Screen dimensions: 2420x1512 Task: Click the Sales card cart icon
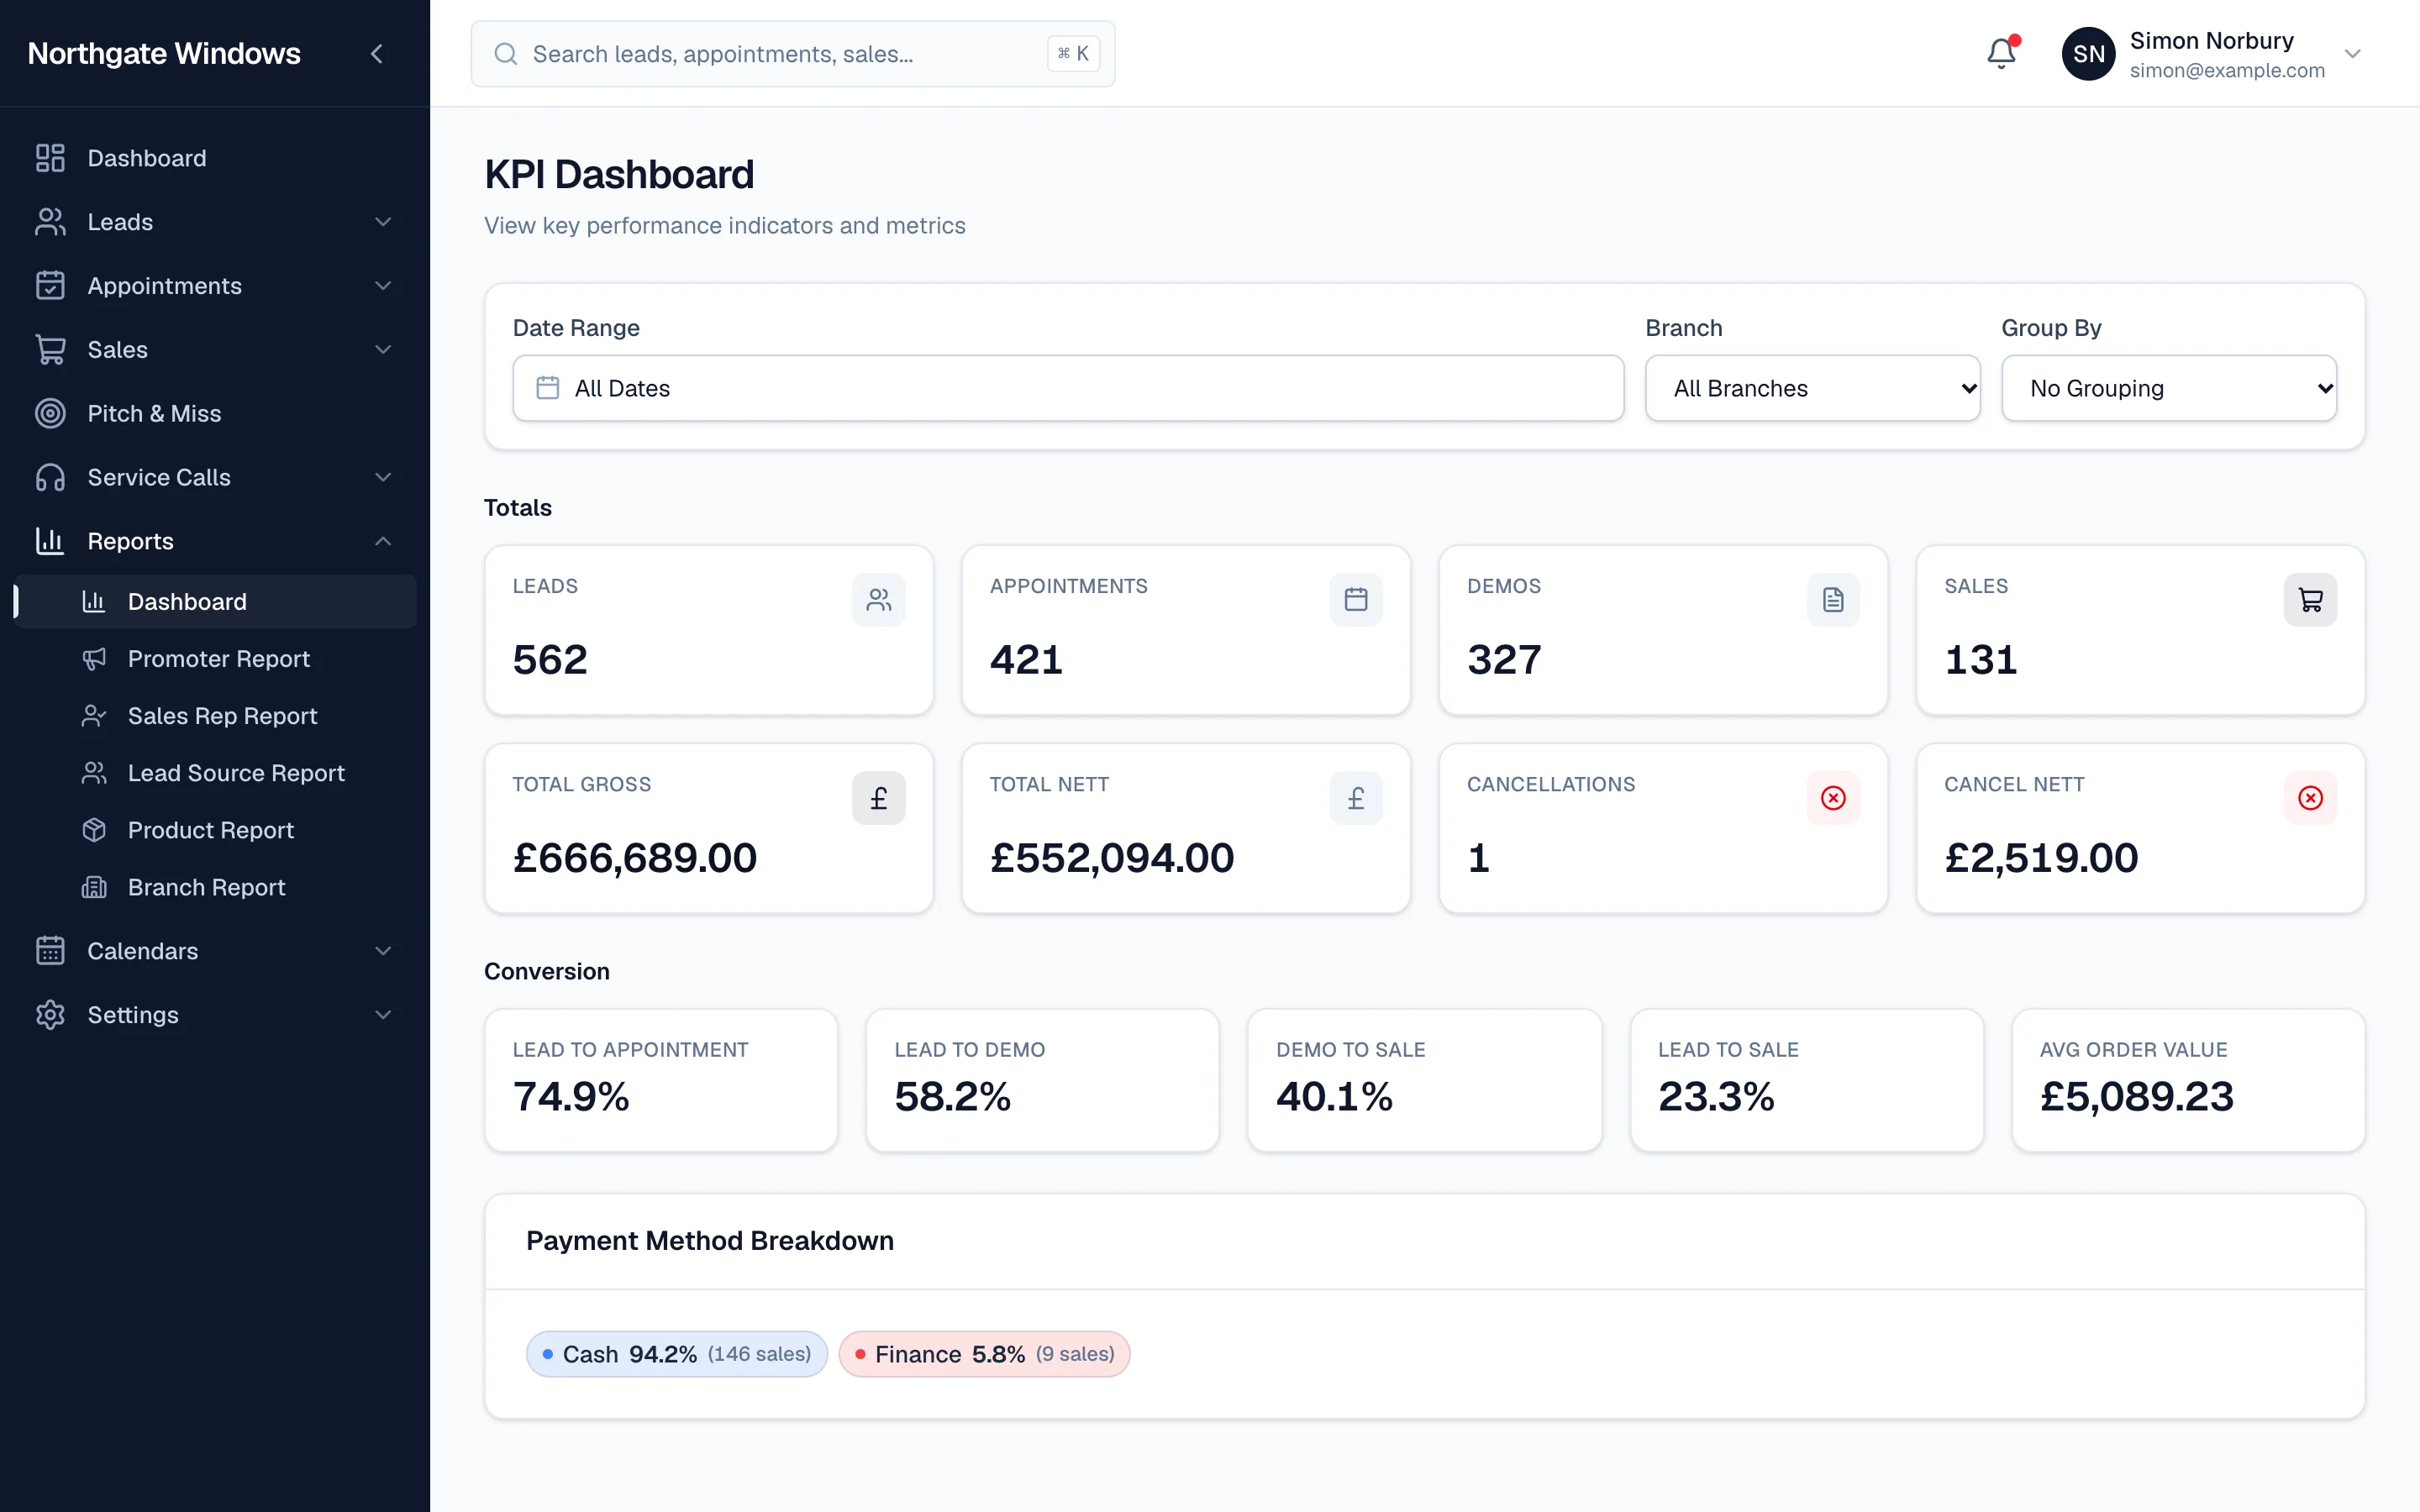[2310, 600]
